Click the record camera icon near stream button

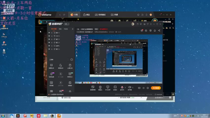139,88
